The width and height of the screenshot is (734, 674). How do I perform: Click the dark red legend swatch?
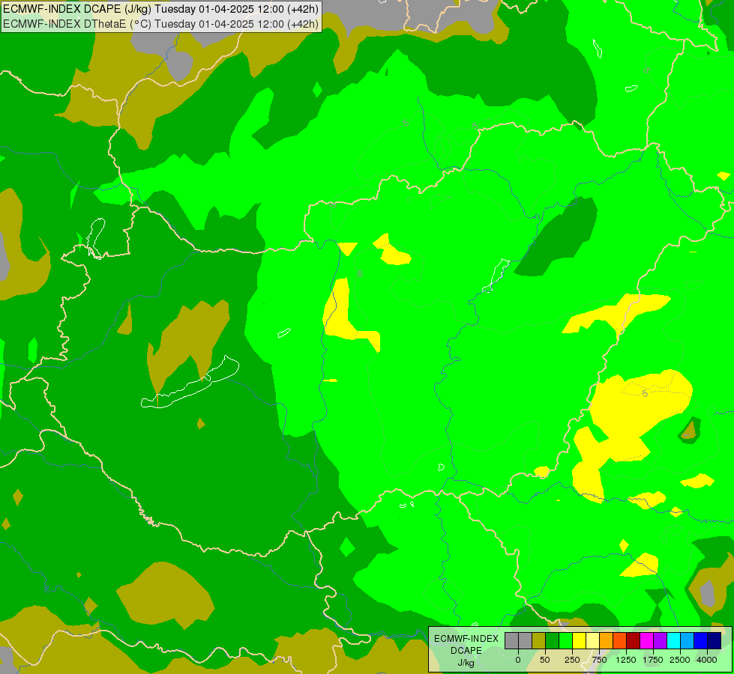[633, 640]
